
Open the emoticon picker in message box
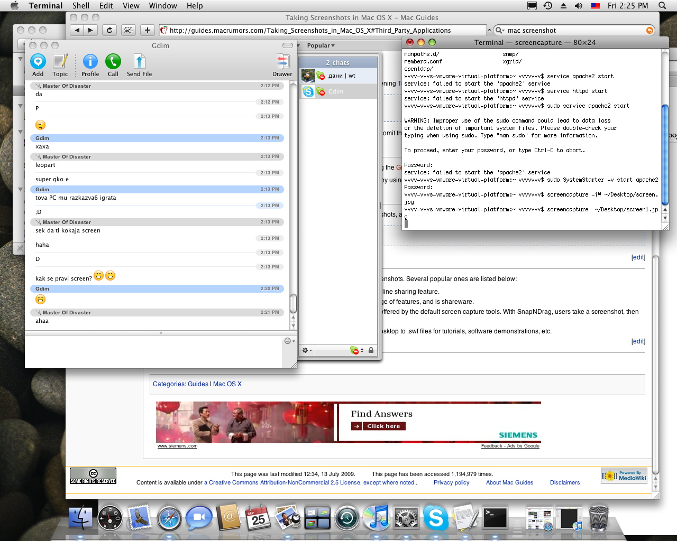288,341
